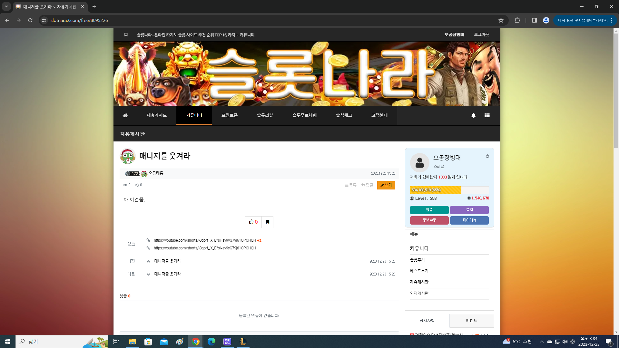Click the orange 쓰기 write button
This screenshot has width=619, height=348.
[x=386, y=185]
